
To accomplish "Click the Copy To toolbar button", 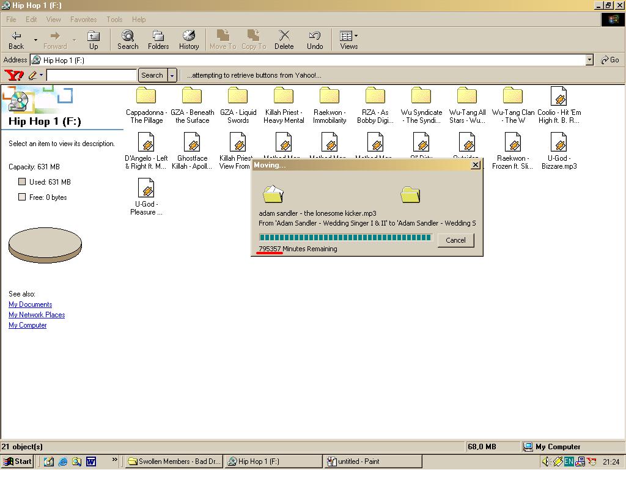I will (x=254, y=40).
